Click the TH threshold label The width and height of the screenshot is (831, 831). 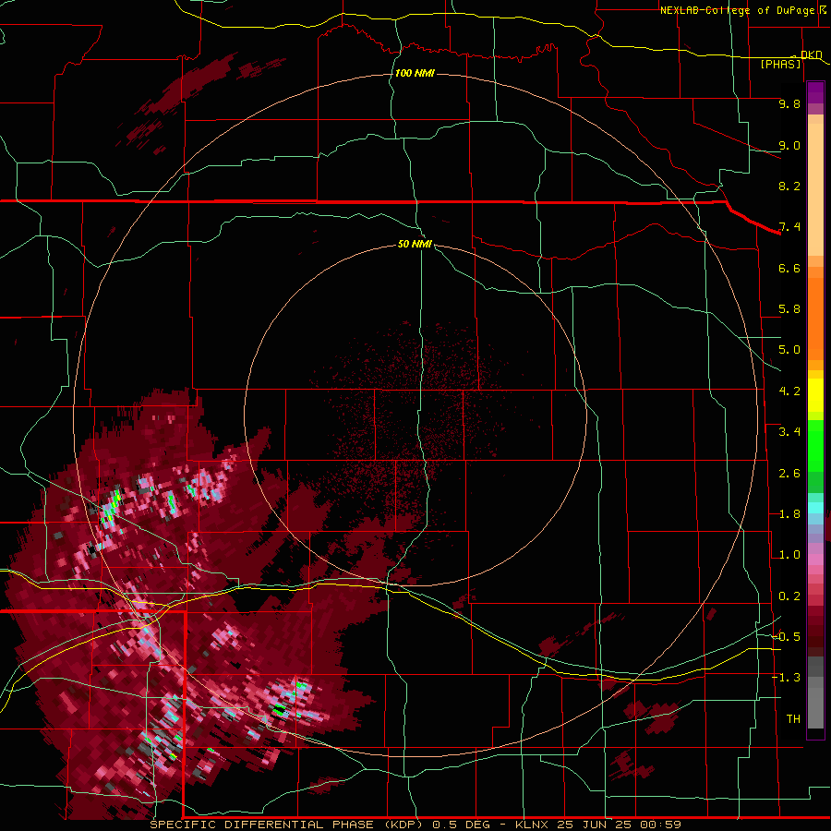(793, 719)
